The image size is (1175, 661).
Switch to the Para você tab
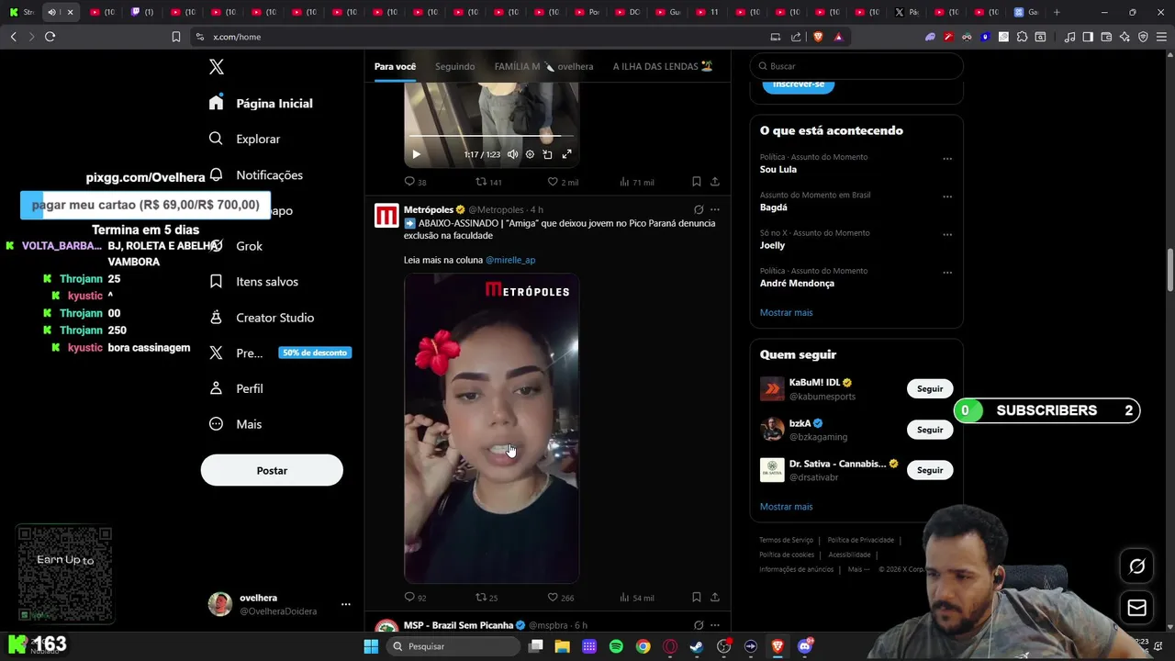[x=395, y=66]
